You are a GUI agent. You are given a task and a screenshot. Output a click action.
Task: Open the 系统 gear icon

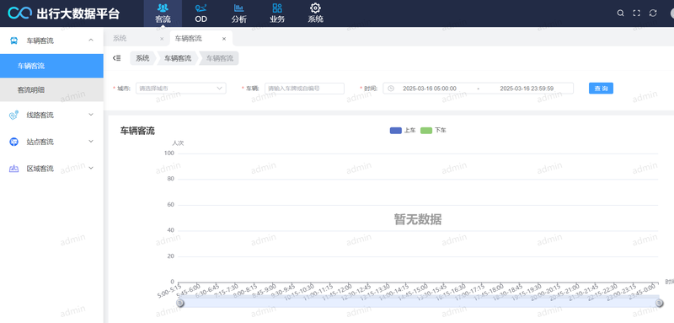coord(315,8)
